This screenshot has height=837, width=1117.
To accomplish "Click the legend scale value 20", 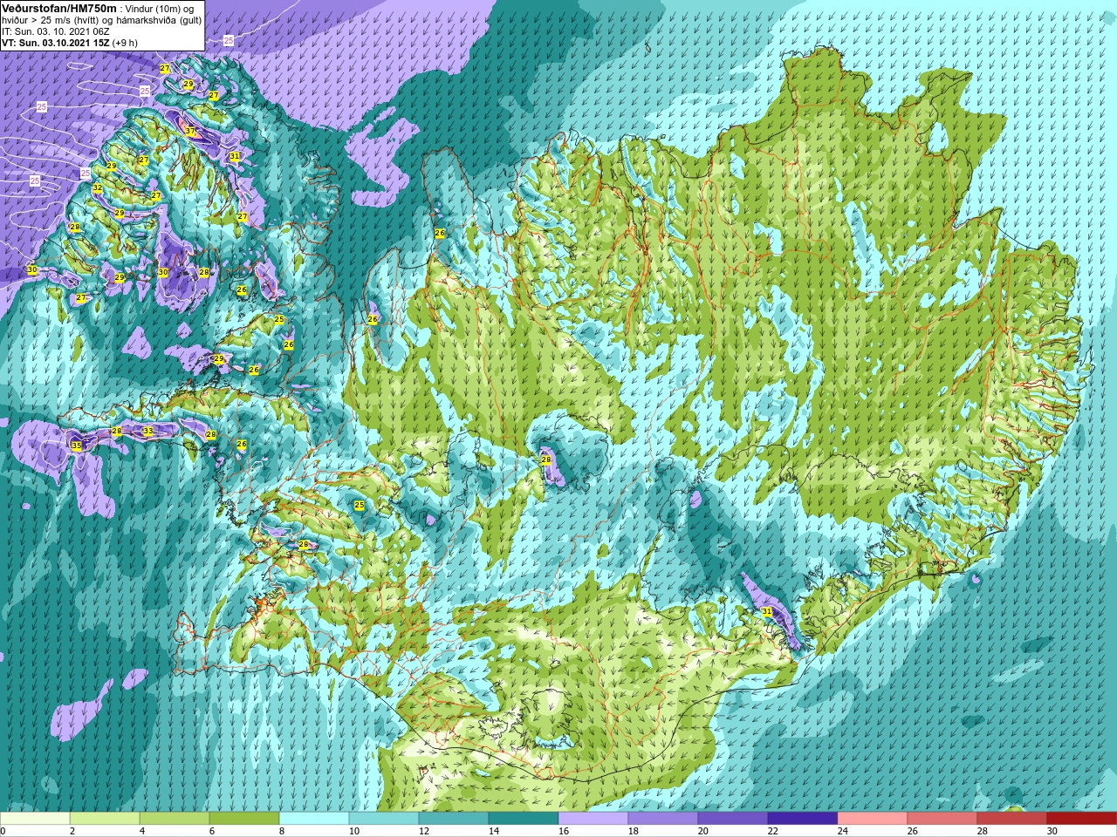I will 703,831.
